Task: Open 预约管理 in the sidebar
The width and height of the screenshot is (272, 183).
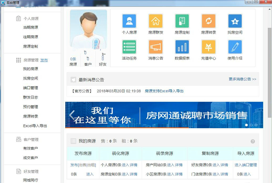Action: (31, 107)
